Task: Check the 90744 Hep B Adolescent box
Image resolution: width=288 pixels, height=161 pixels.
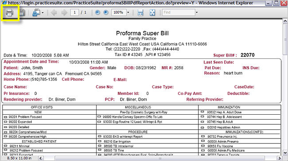Action: [x=202, y=116]
